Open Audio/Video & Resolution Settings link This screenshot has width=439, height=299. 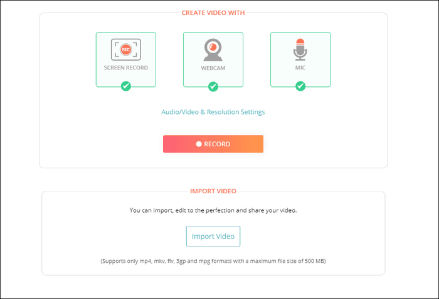click(x=213, y=112)
